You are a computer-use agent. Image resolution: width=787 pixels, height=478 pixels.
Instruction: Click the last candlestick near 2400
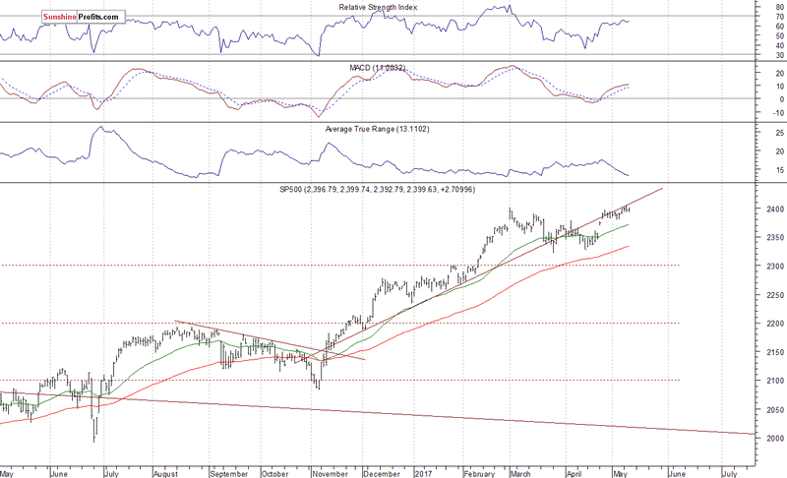click(629, 209)
